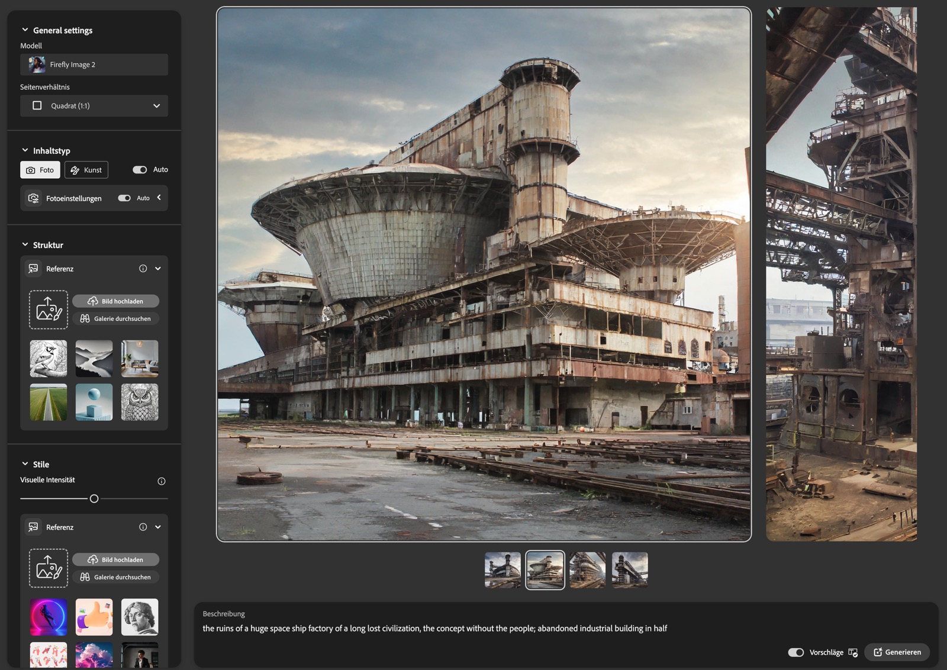Select the second generated result thumbnail
The image size is (947, 670).
coord(545,570)
